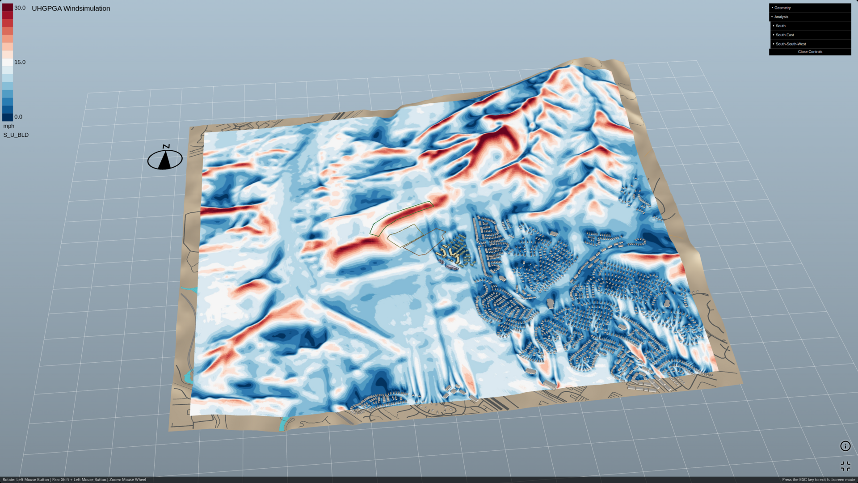
Task: Click the exit fullscreen arrows icon
Action: [x=845, y=466]
